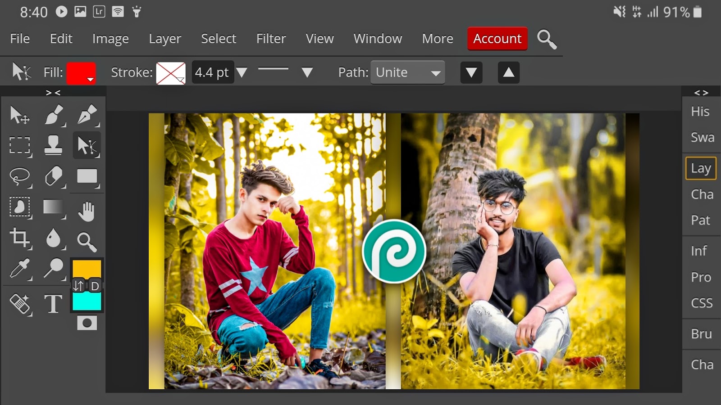Open the Brush (Bru) panel
Viewport: 721px width, 405px height.
[x=701, y=334]
